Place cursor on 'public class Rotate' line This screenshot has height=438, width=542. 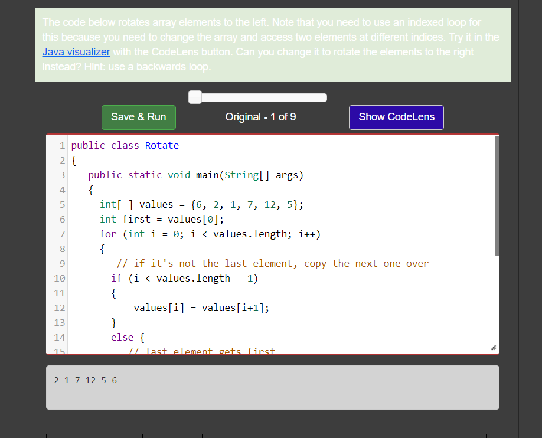click(x=125, y=146)
